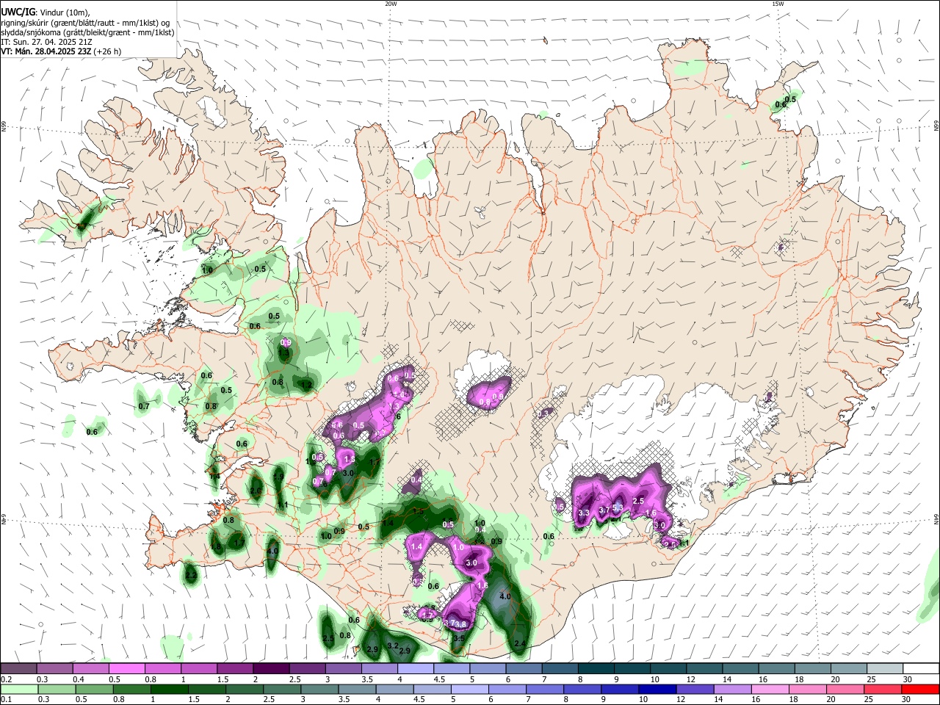The height and width of the screenshot is (705, 940).
Task: Click the "VT: Mán. 28.04.2025 23Z" valid time
Action: point(46,51)
